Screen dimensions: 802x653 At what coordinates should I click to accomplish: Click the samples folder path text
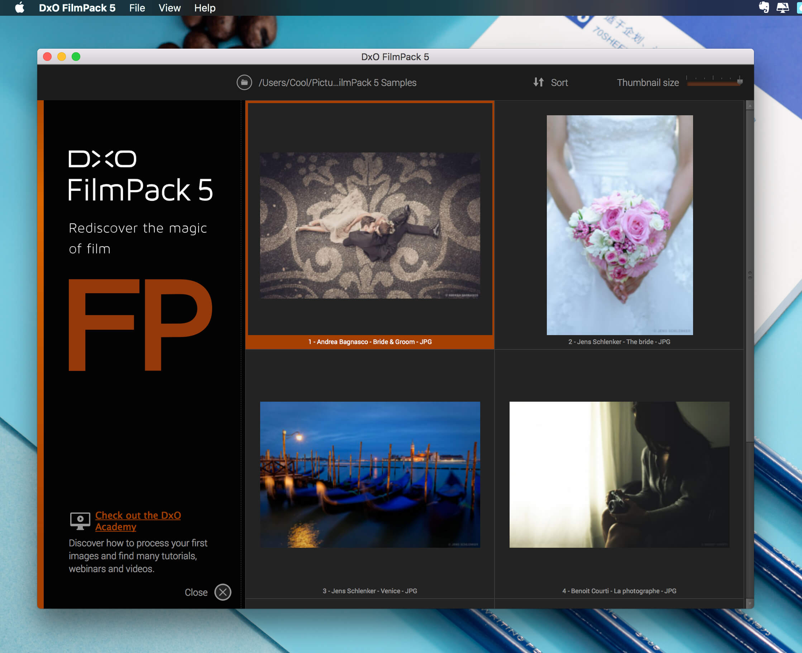[337, 82]
